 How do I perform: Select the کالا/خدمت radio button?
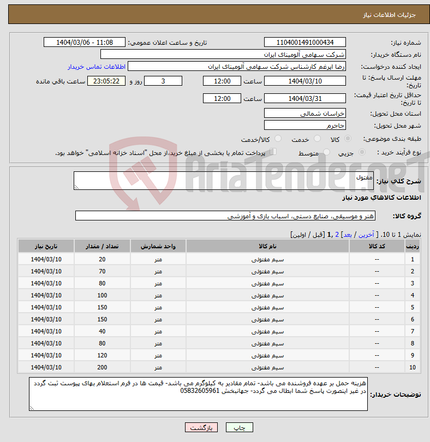(278, 139)
